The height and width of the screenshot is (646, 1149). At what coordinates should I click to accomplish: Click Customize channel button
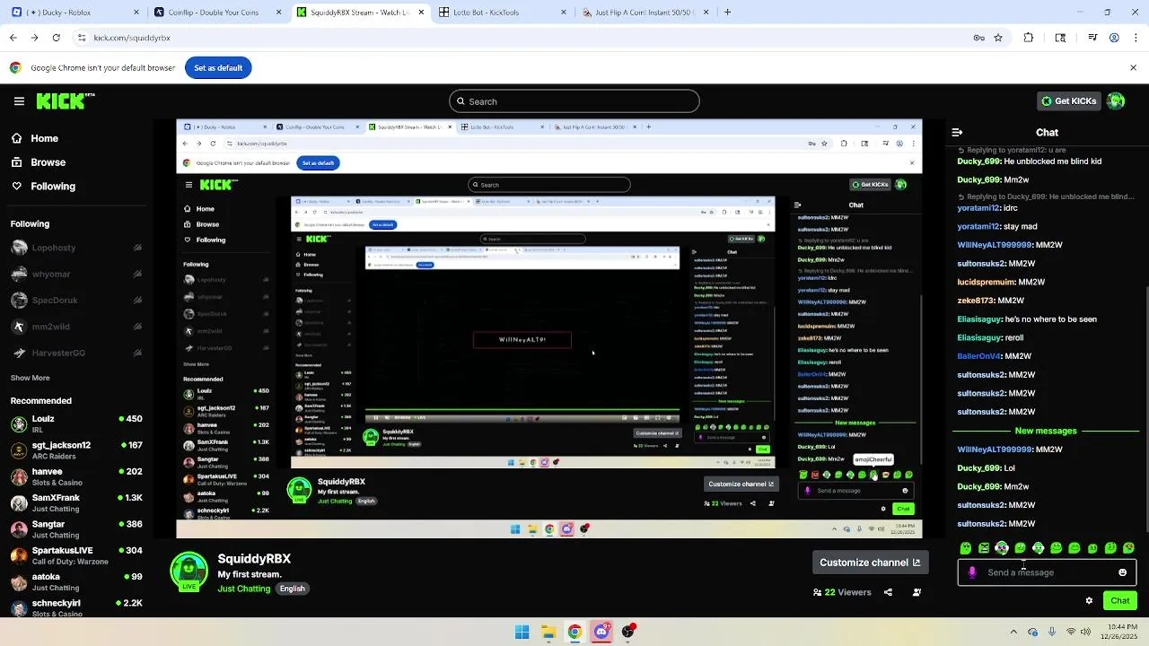coord(870,563)
